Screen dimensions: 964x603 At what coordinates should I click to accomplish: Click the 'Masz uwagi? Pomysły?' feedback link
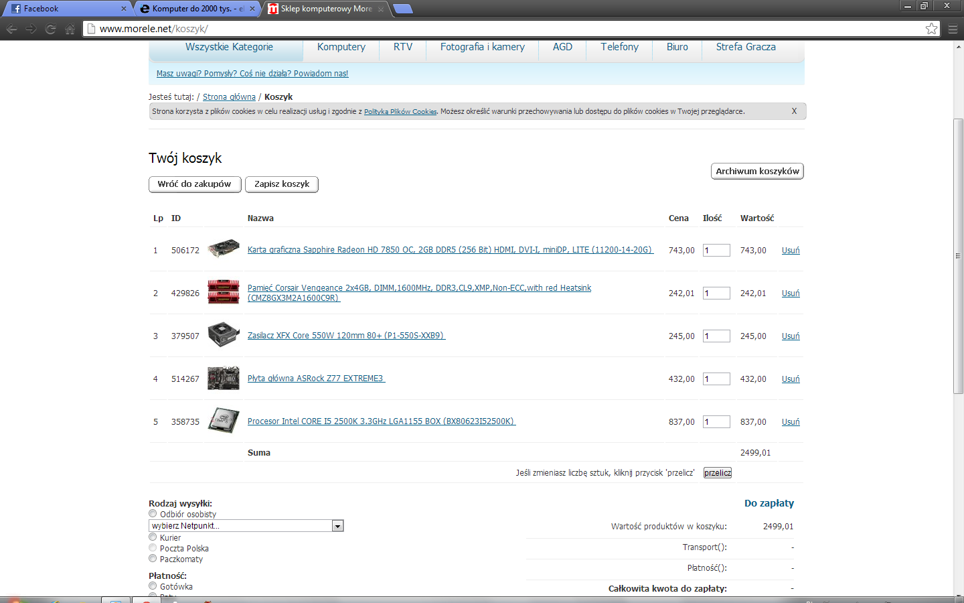pos(252,74)
